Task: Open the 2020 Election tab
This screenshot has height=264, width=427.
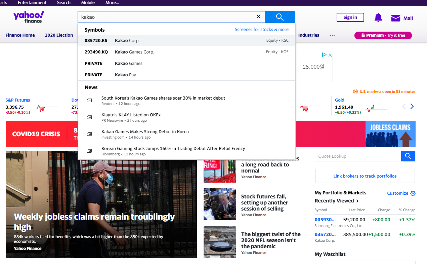Action: 59,35
